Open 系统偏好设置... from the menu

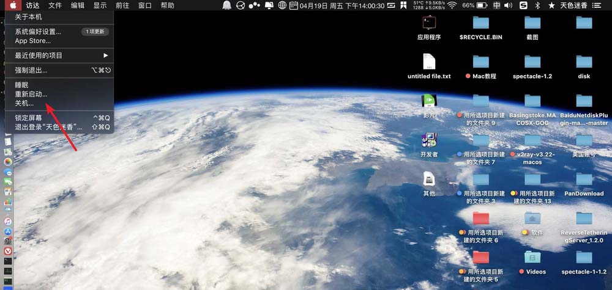tap(38, 32)
